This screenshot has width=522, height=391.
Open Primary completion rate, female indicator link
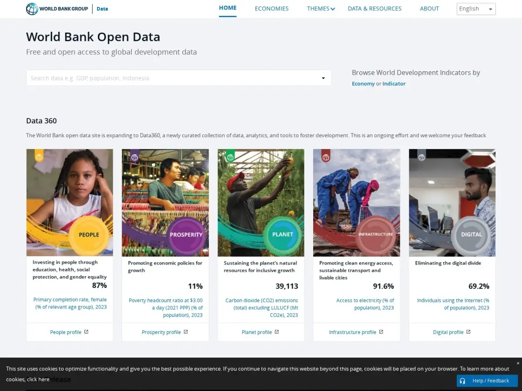click(70, 303)
